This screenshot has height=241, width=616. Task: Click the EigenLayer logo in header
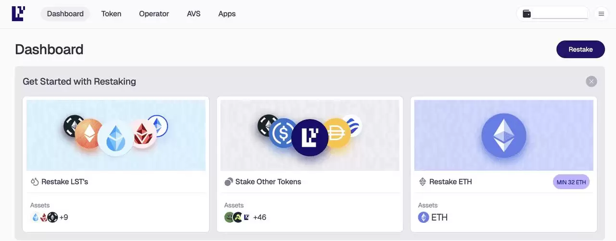18,14
